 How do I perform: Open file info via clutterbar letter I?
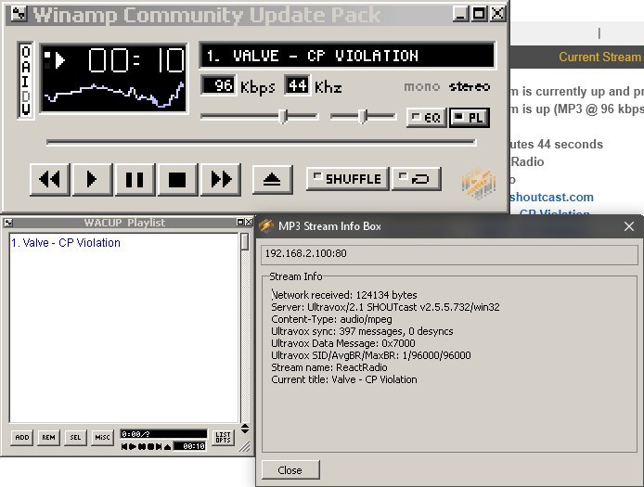[x=25, y=81]
